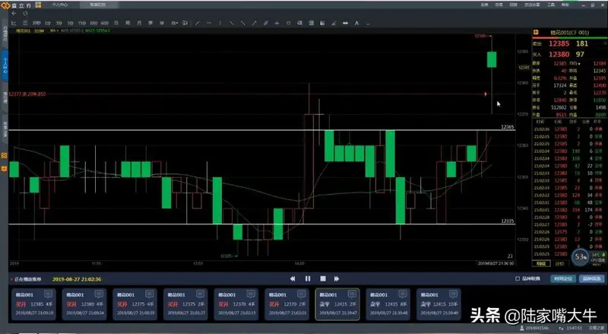608x334 pixels.
Task: Select the 3分 period button
Action: point(59,24)
